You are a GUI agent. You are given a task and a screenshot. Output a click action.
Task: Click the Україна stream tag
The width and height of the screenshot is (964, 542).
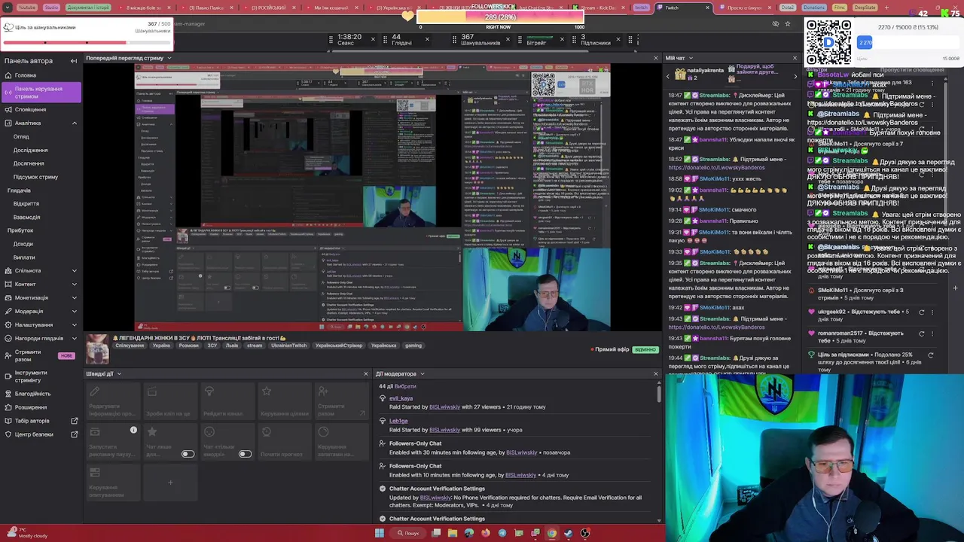(x=161, y=346)
